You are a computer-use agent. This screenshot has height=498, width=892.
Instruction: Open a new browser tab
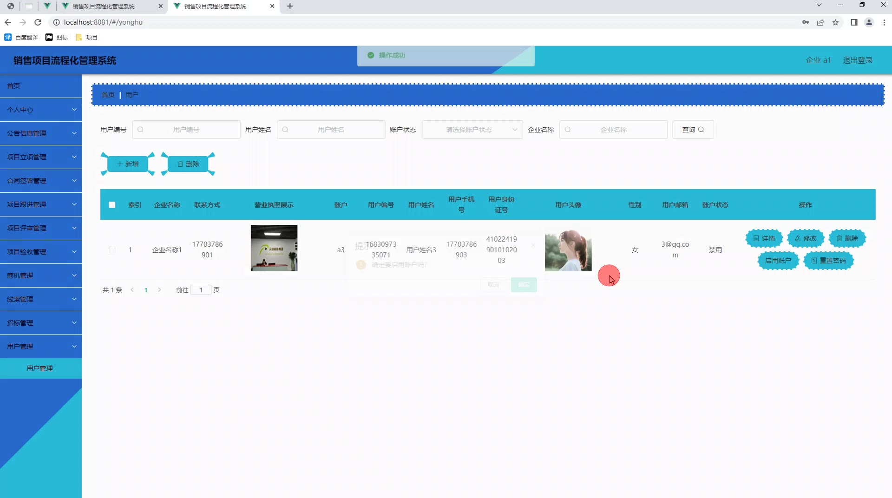pos(290,6)
